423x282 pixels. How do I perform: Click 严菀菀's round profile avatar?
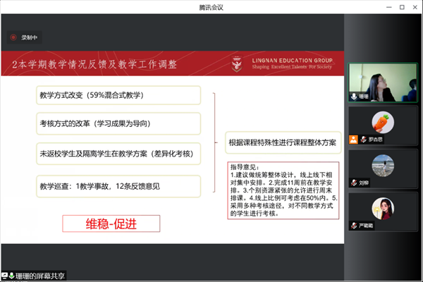click(383, 208)
